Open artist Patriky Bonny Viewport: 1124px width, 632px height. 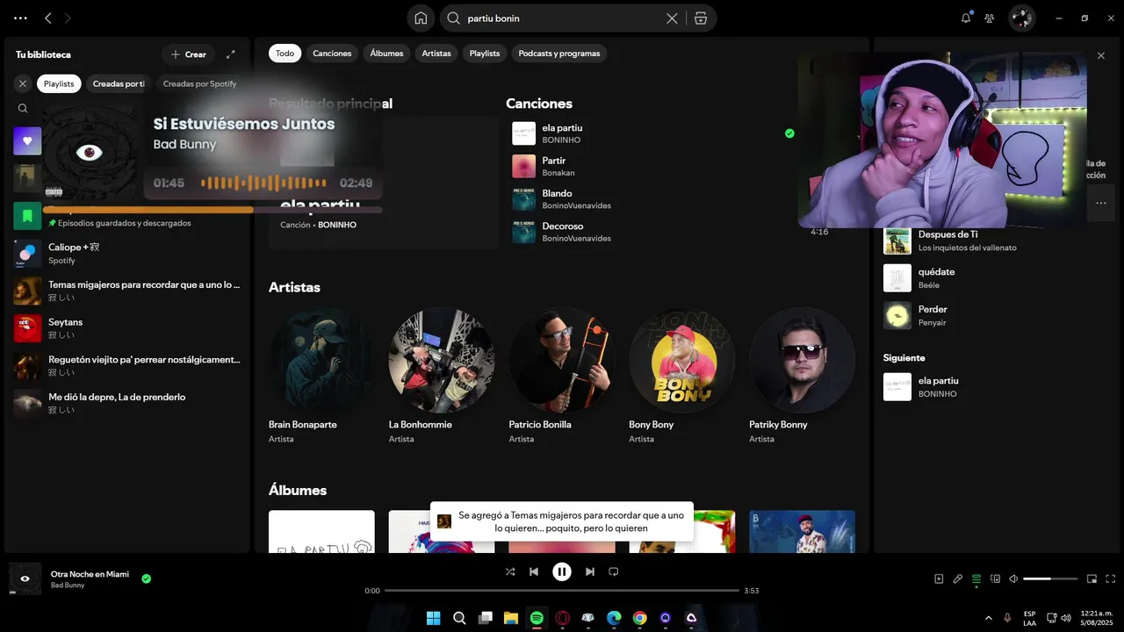pos(802,376)
